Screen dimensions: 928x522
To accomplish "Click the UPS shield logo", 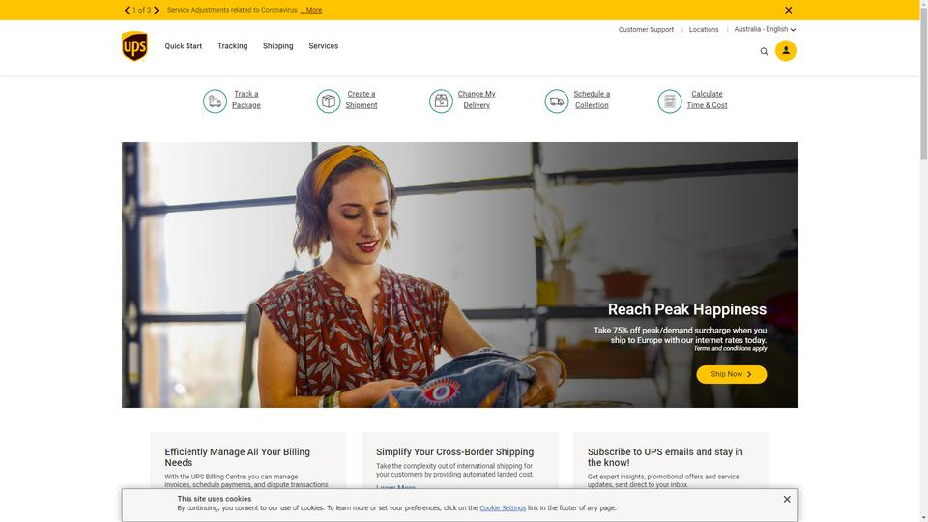I will pyautogui.click(x=134, y=46).
